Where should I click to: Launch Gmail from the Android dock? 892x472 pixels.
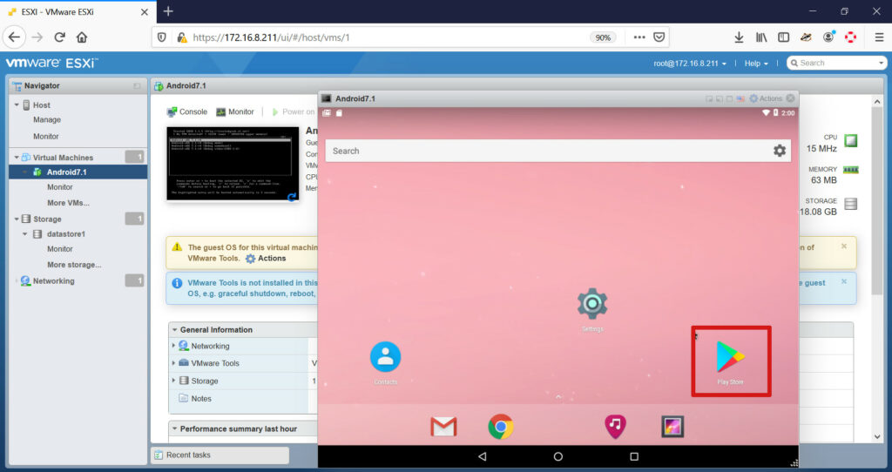point(443,427)
